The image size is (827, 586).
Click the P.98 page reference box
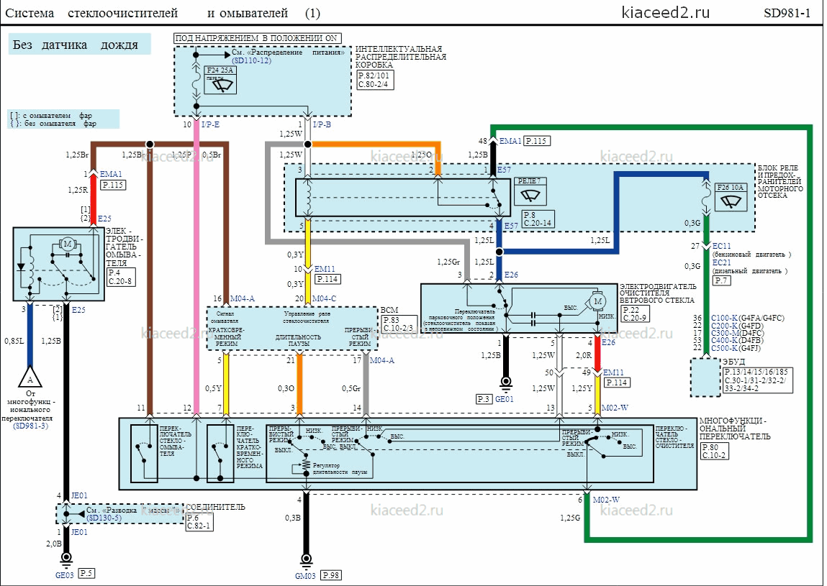[330, 575]
